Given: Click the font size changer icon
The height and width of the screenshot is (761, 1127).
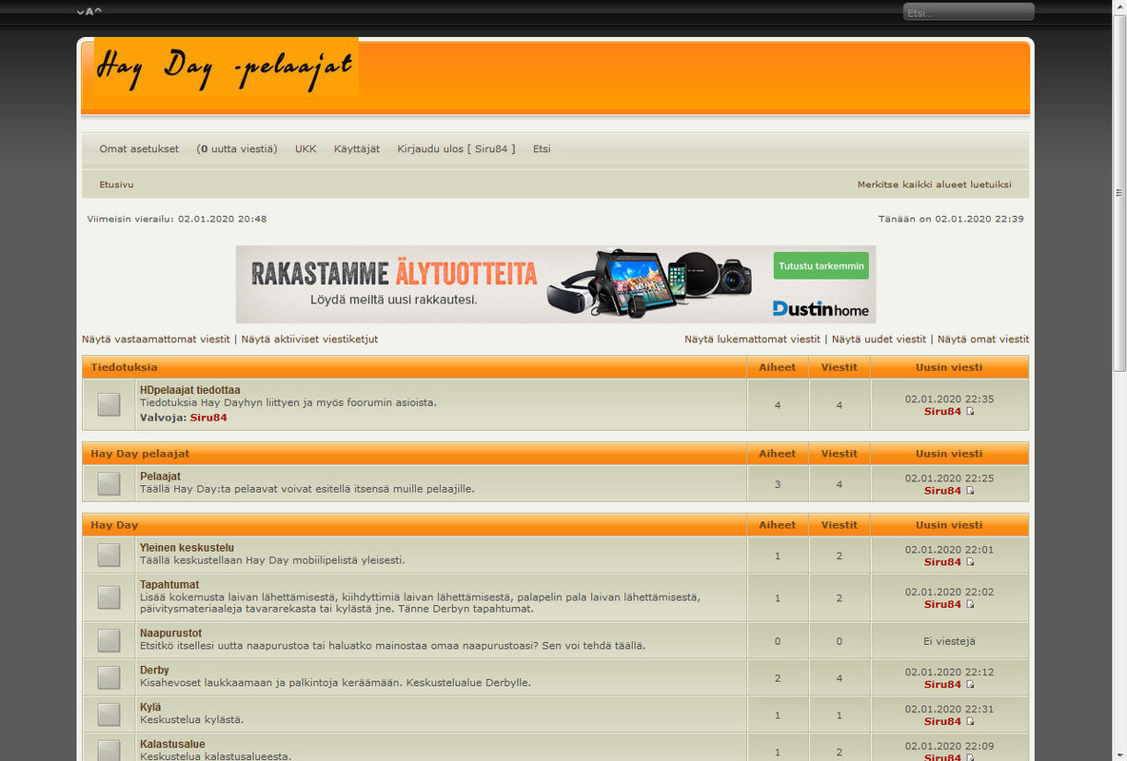Looking at the screenshot, I should [89, 11].
